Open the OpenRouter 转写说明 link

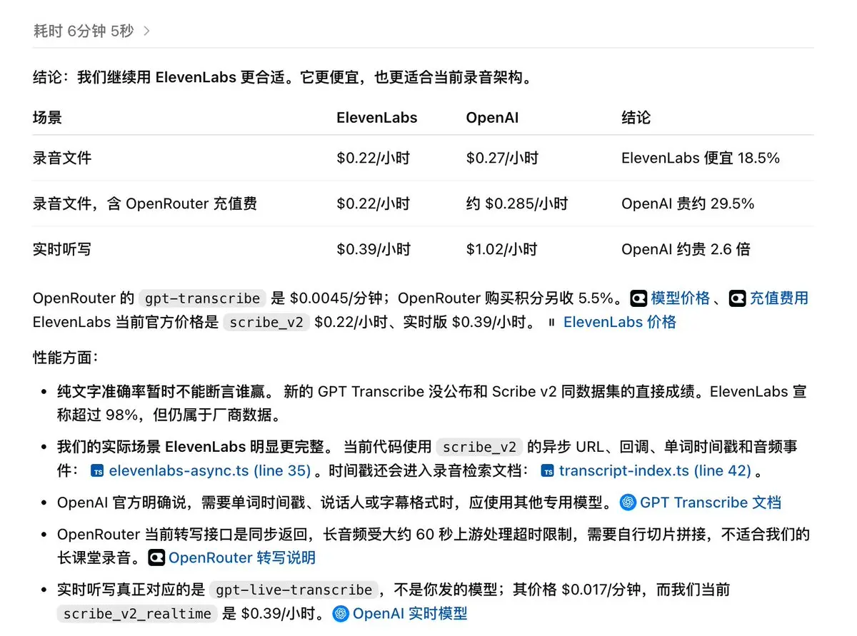(242, 557)
